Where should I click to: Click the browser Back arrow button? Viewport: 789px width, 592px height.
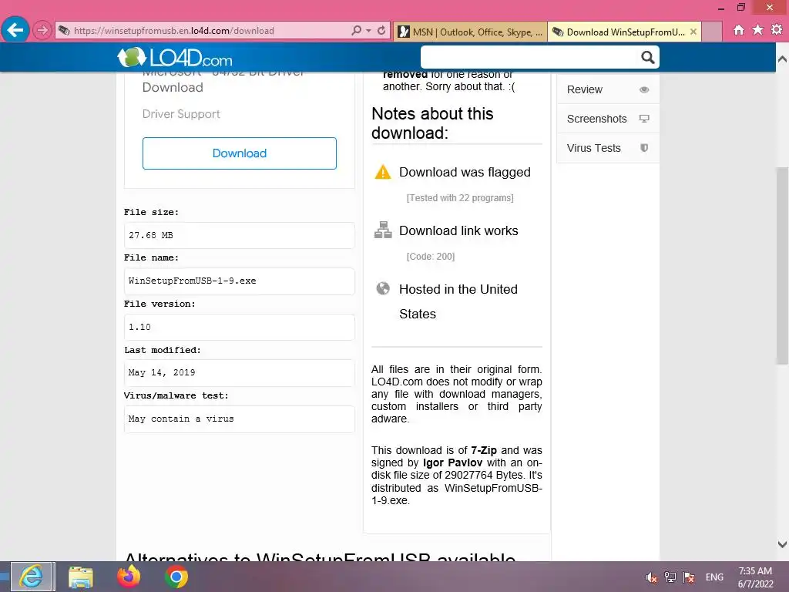coord(15,30)
